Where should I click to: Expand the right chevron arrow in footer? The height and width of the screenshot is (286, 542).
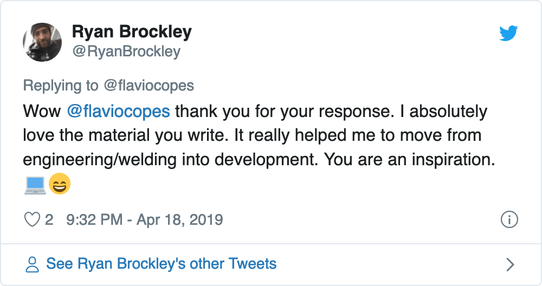(x=509, y=264)
